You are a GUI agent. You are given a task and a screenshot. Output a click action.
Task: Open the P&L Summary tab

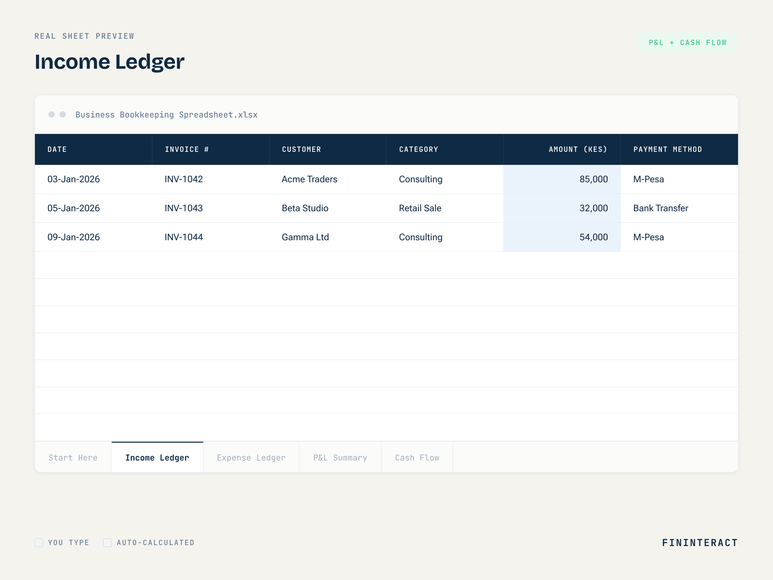click(340, 457)
